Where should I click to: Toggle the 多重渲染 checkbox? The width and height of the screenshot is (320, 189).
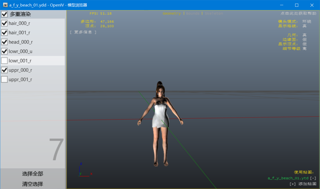point(4,14)
